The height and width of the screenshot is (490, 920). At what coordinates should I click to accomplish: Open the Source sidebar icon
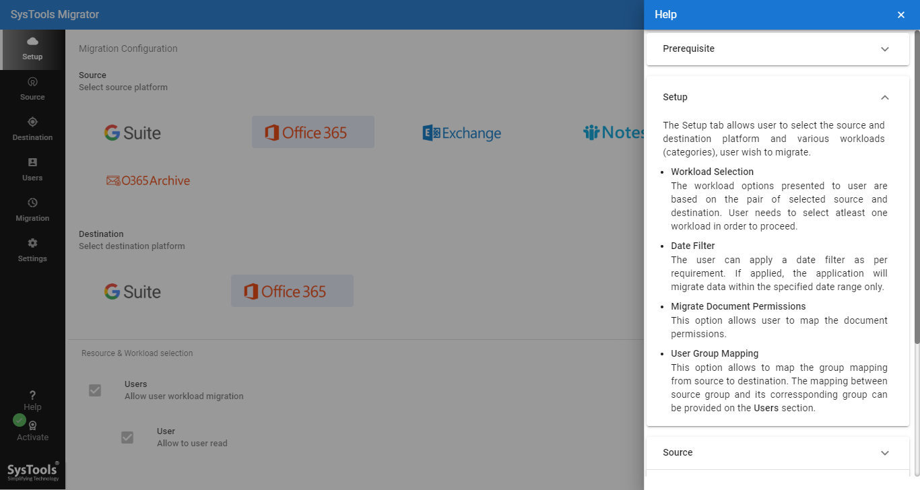tap(32, 81)
